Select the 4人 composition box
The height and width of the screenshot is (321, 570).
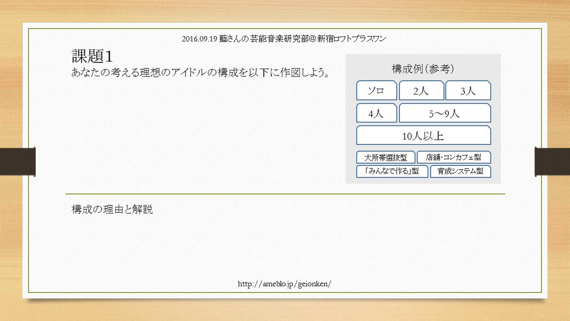tap(377, 113)
